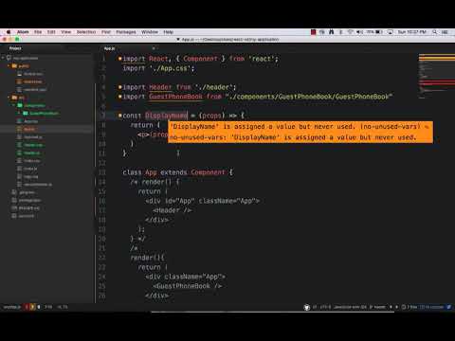Open README.md in the tree view

[x=26, y=208]
